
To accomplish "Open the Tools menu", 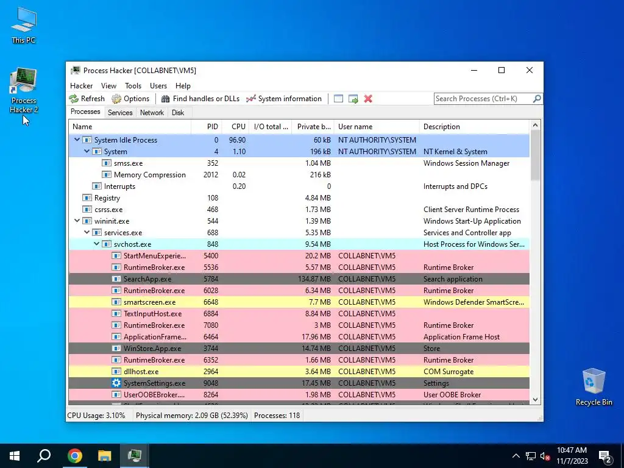I will pyautogui.click(x=133, y=85).
